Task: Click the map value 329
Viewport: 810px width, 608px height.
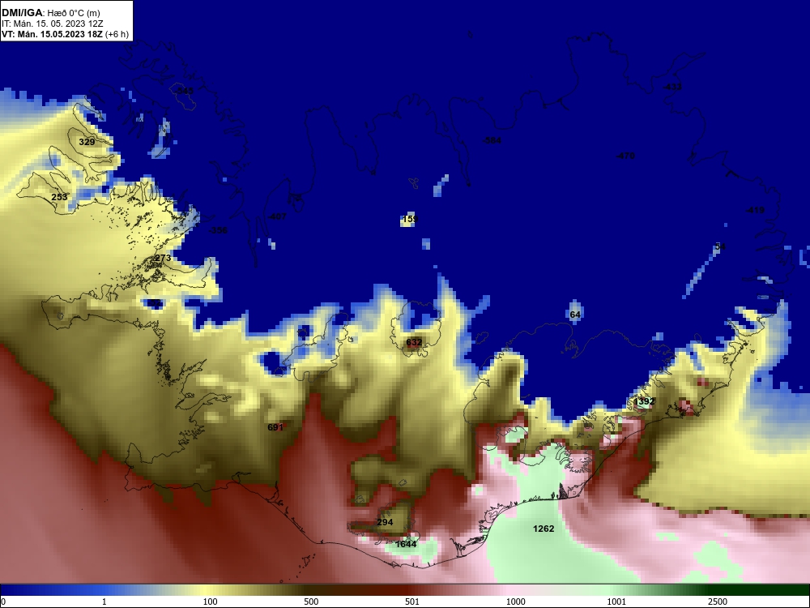Action: click(x=87, y=142)
